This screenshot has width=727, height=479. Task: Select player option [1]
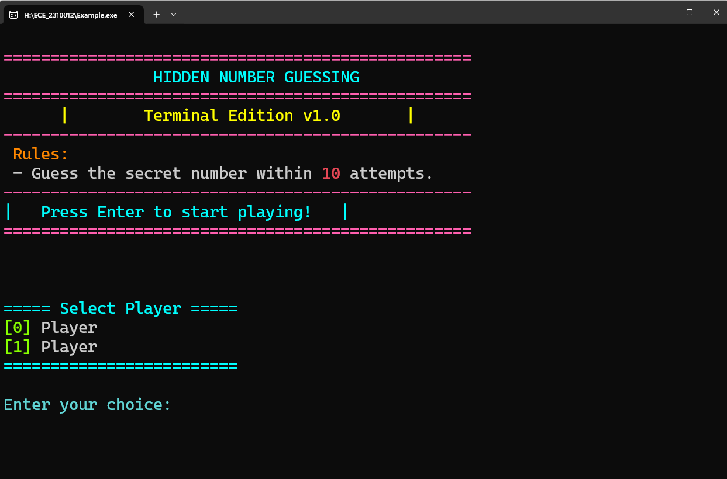tap(50, 346)
